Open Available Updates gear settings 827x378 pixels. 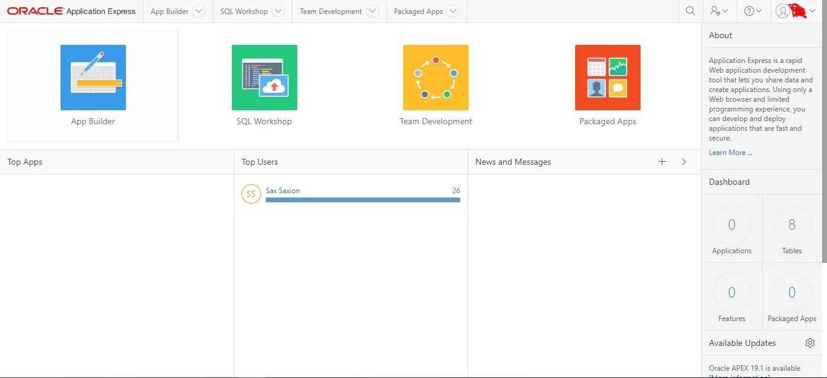(810, 343)
